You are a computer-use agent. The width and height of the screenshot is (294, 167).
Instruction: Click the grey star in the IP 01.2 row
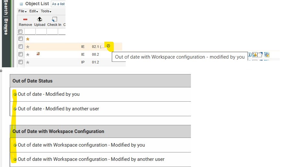28,62
